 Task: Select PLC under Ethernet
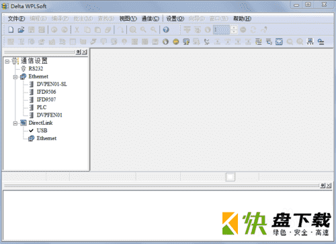(42, 107)
